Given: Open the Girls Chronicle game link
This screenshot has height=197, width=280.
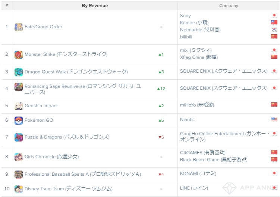Looking at the screenshot, I should pyautogui.click(x=51, y=157).
